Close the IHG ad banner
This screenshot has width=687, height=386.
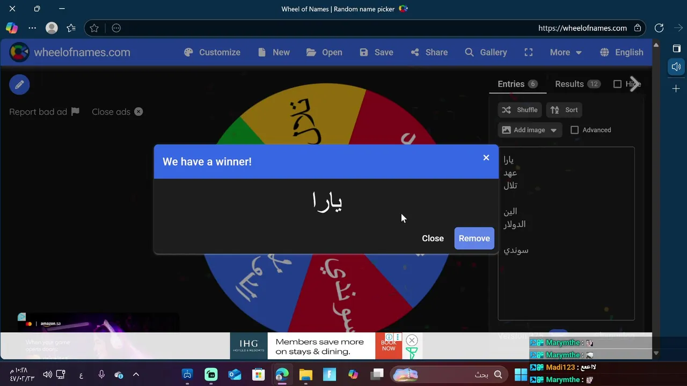[412, 340]
